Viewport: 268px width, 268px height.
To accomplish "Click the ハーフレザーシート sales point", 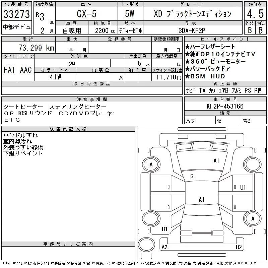I will click(210, 47).
